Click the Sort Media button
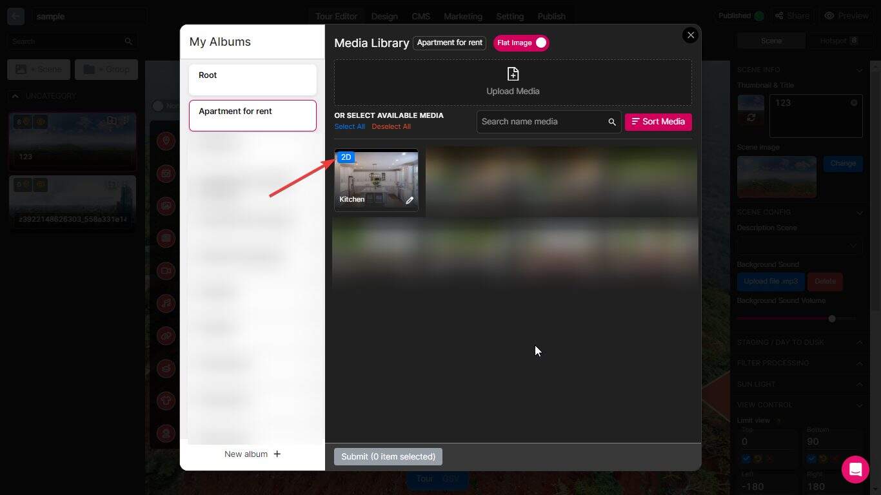 click(x=658, y=121)
